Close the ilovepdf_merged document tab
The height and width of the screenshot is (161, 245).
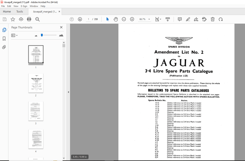click(x=59, y=11)
